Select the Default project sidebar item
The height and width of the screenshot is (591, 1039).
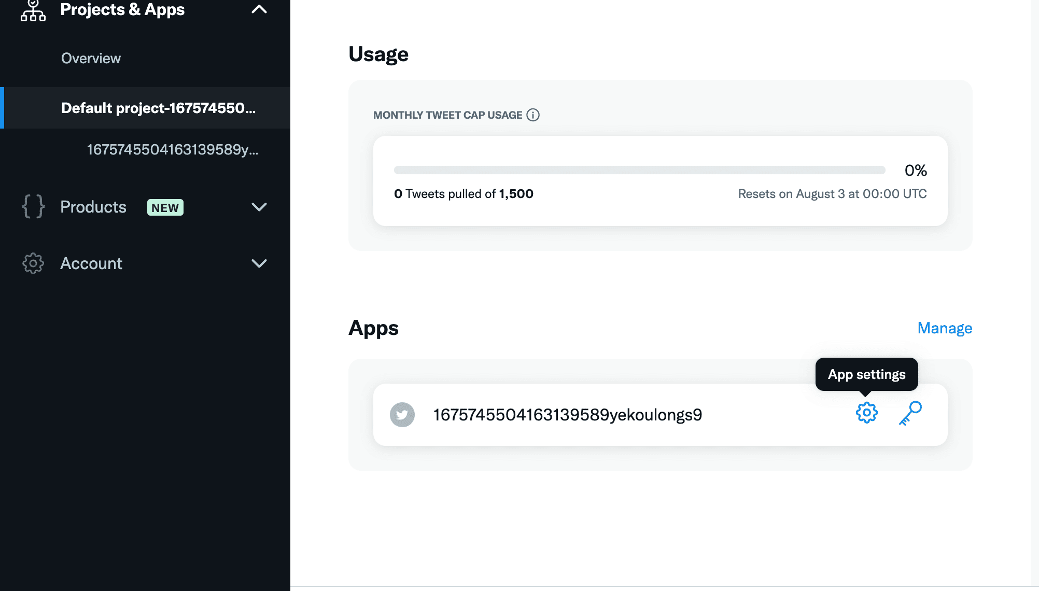click(158, 108)
